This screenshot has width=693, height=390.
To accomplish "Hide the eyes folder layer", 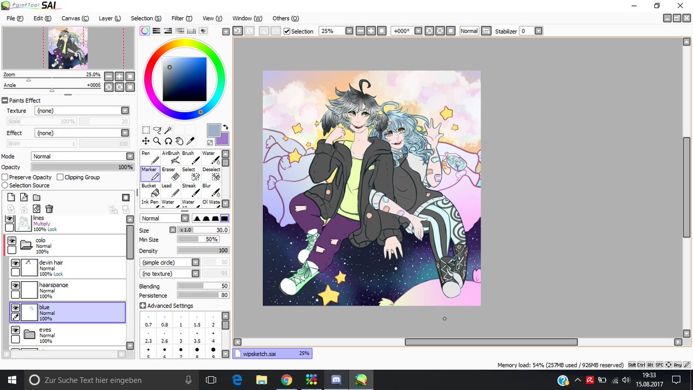I will (16, 330).
